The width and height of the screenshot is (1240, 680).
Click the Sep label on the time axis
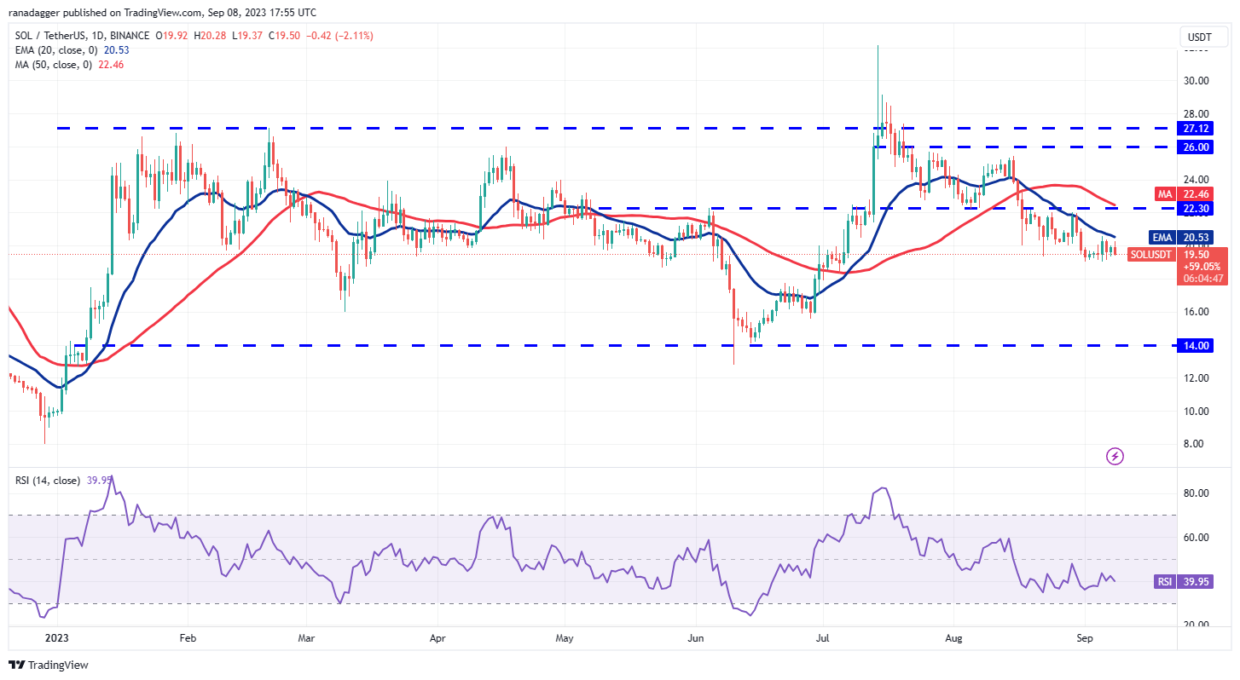(x=1085, y=637)
